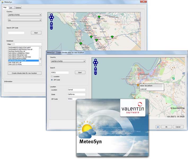Switch to the Map tab
188x159 pixels.
(x=5, y=7)
